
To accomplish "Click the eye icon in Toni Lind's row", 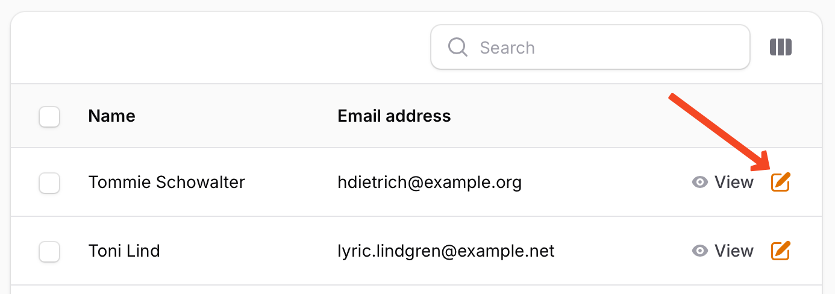I will tap(699, 251).
